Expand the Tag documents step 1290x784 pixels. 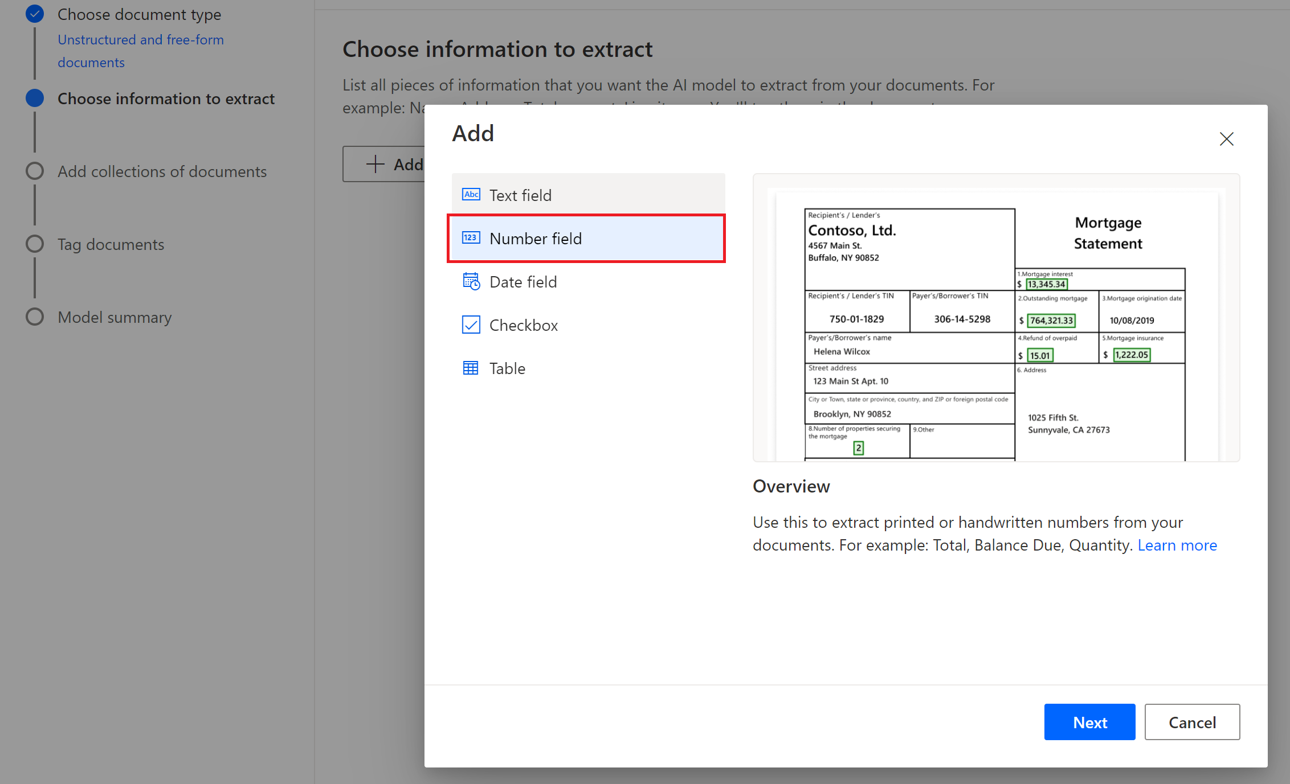pos(109,244)
